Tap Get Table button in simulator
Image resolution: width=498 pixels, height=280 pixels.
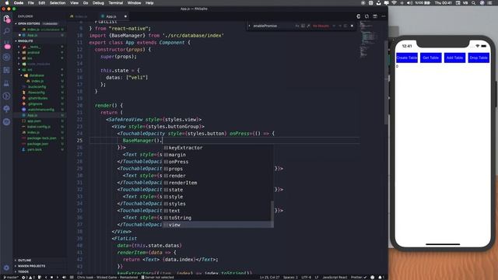pyautogui.click(x=430, y=58)
